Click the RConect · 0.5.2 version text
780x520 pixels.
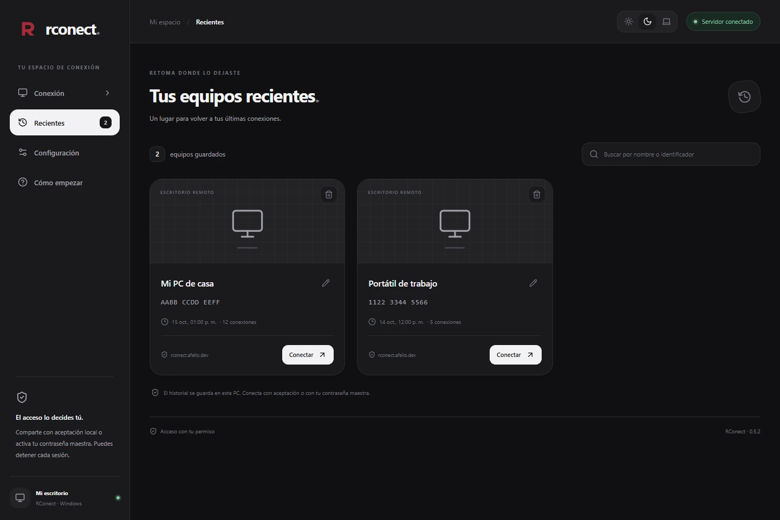pos(743,432)
